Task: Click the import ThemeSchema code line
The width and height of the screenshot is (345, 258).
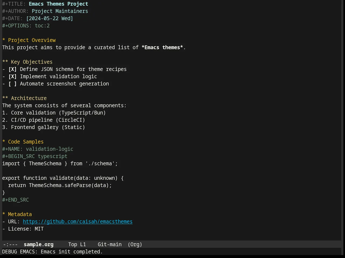Action: 60,164
